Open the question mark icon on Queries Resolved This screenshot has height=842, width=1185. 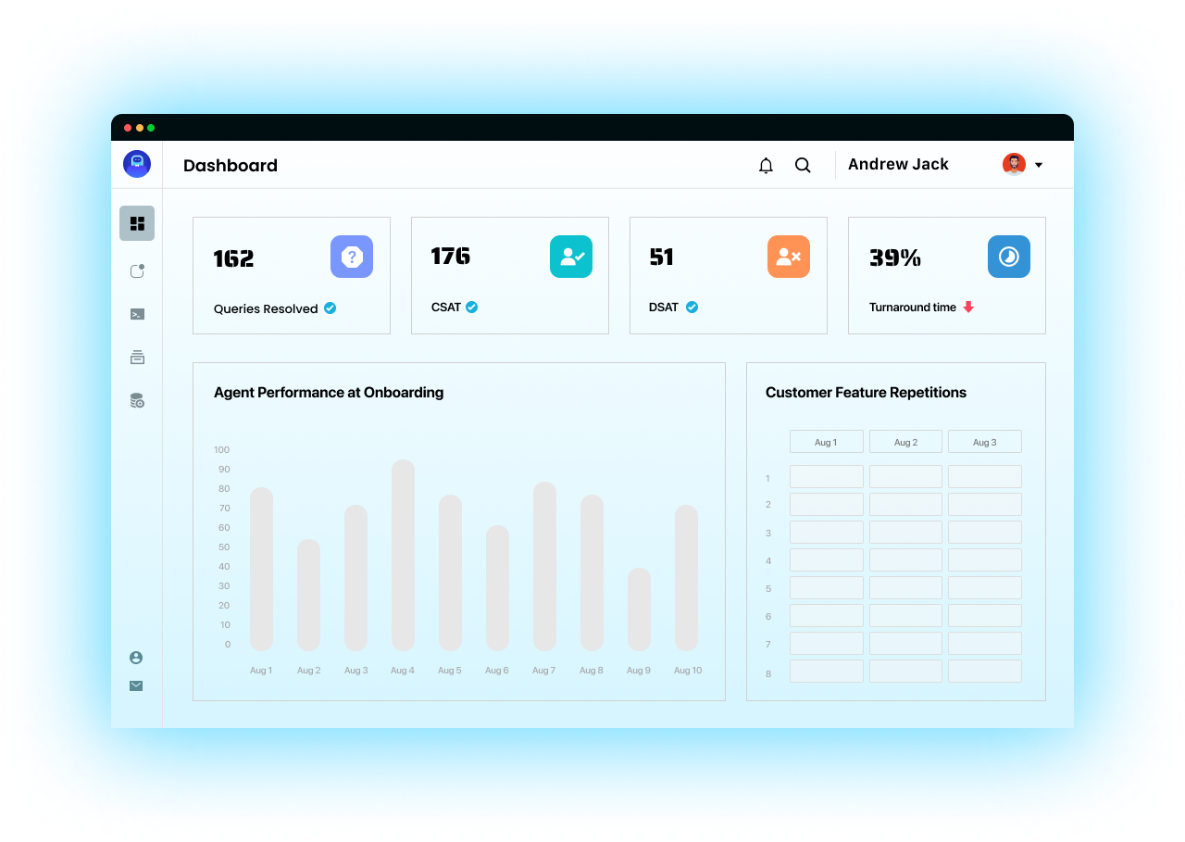point(352,257)
